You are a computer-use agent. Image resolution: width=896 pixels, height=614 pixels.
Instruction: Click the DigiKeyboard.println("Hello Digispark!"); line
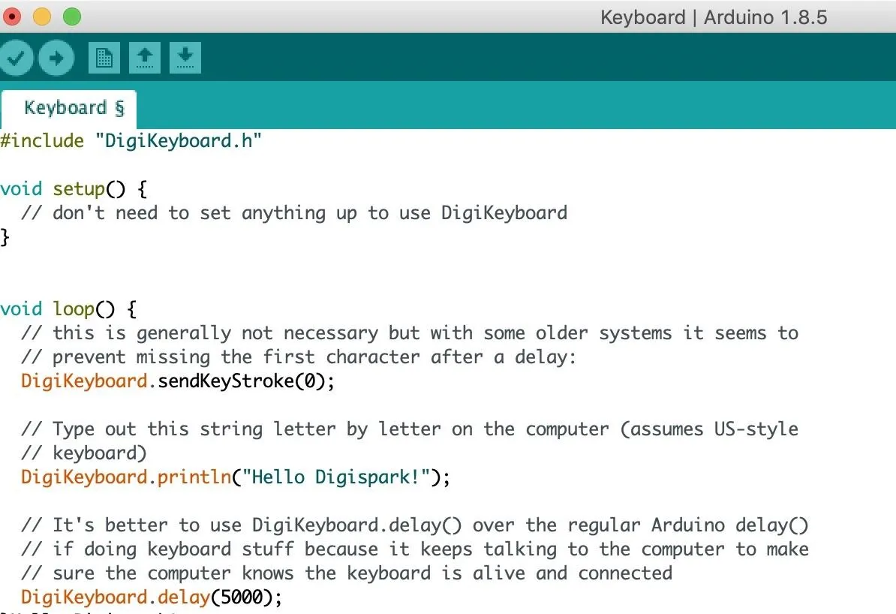236,477
